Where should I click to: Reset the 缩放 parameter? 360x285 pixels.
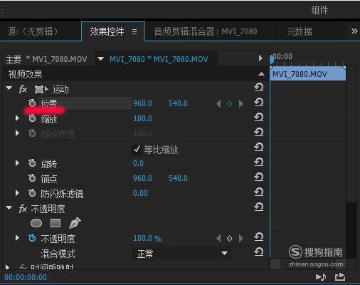click(x=259, y=117)
